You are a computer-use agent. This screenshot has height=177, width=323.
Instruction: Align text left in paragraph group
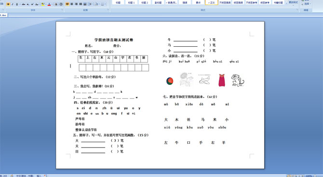(67, 4)
